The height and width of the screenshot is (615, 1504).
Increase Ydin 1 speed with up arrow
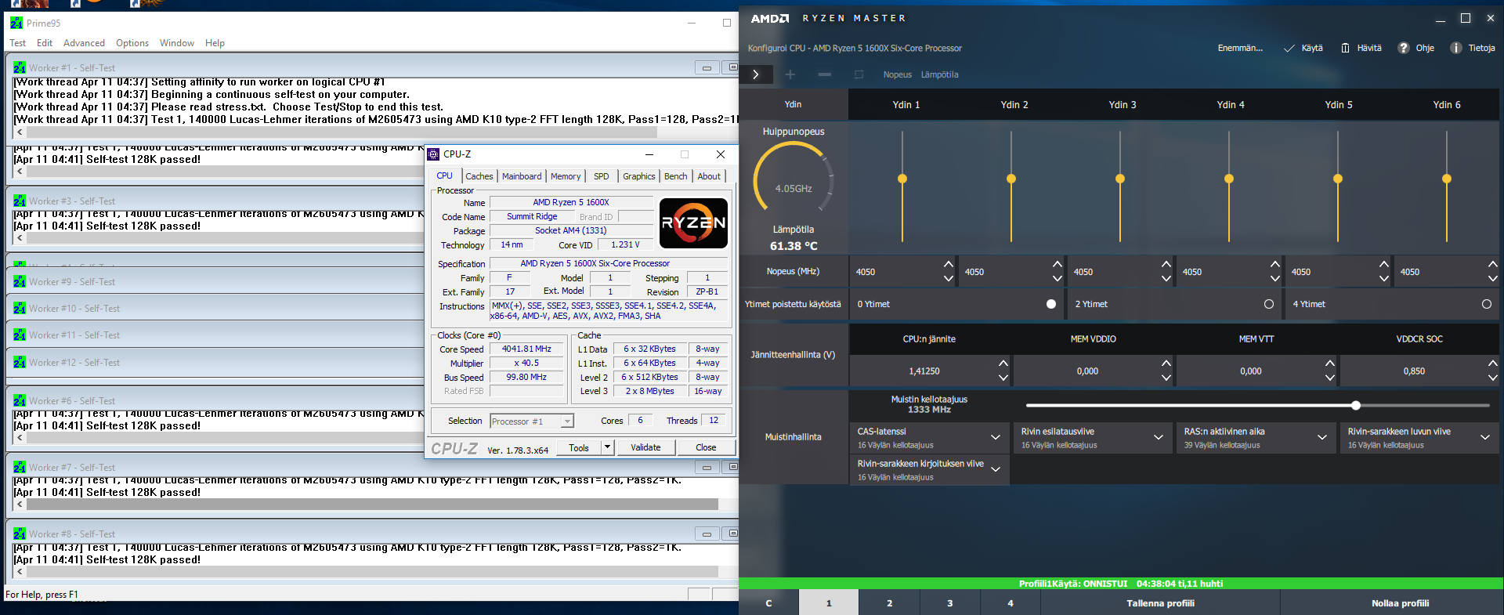click(x=949, y=265)
